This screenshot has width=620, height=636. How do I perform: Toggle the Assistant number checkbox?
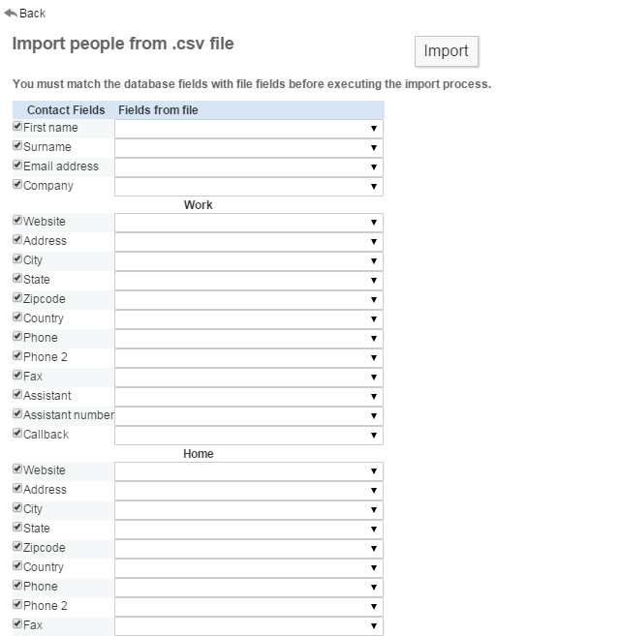(x=17, y=414)
